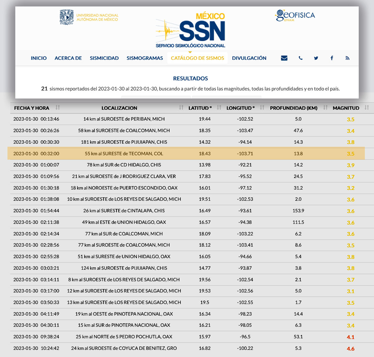Select the highlighted TECOMAN, COL row
Screen dimensions: 374x357
[186, 153]
